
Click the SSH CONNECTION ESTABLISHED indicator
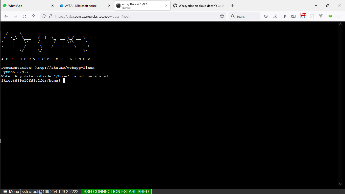point(116,191)
